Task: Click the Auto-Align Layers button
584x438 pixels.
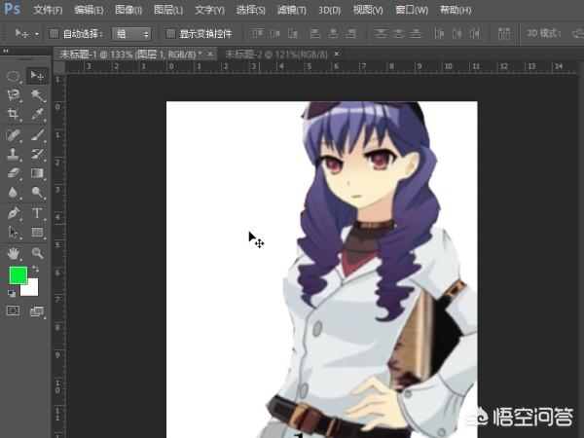Action: click(504, 34)
